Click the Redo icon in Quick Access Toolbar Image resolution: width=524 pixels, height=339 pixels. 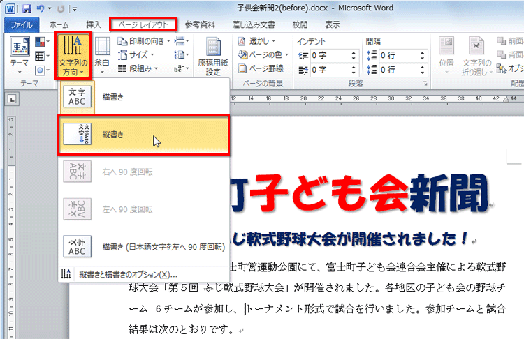click(61, 8)
